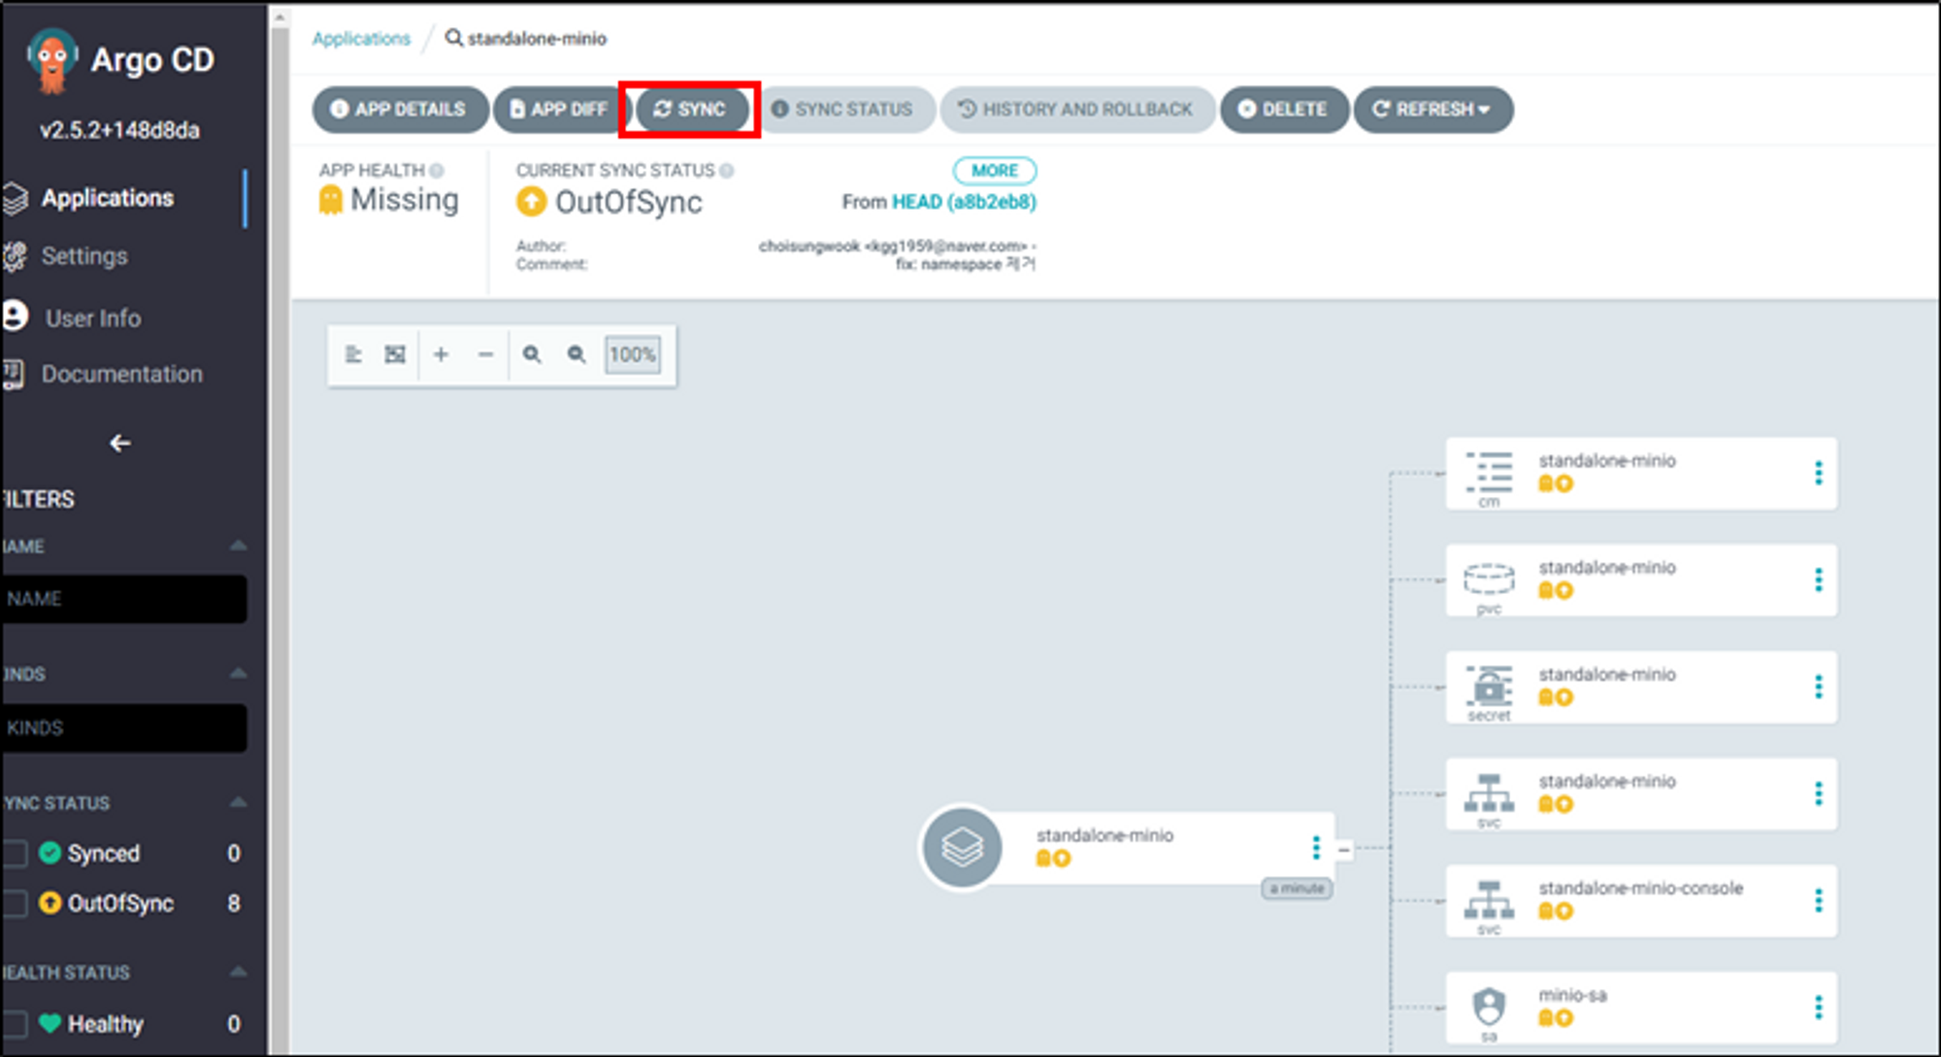
Task: Click zoom out magnifier icon
Action: pyautogui.click(x=576, y=355)
